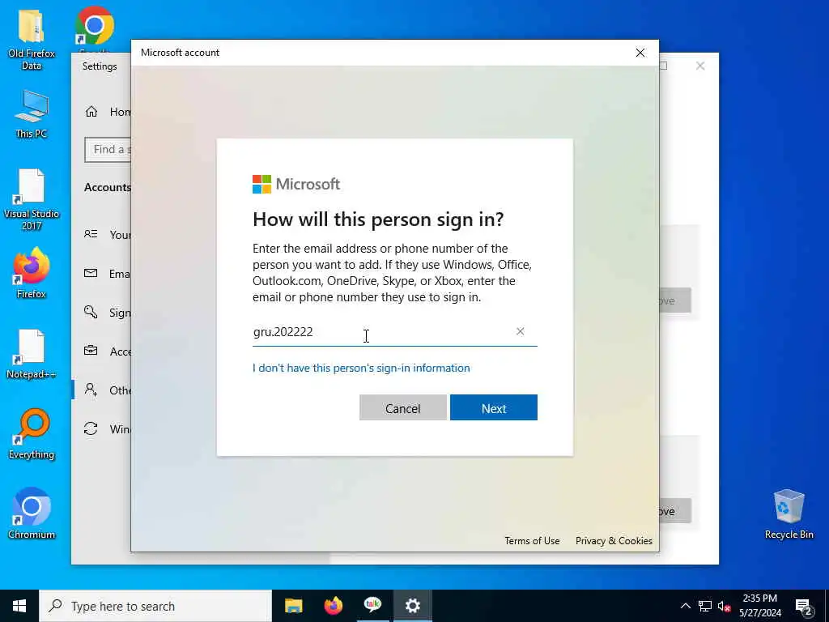The image size is (829, 622).
Task: Close the Settings window behind the dialog
Action: pos(700,66)
